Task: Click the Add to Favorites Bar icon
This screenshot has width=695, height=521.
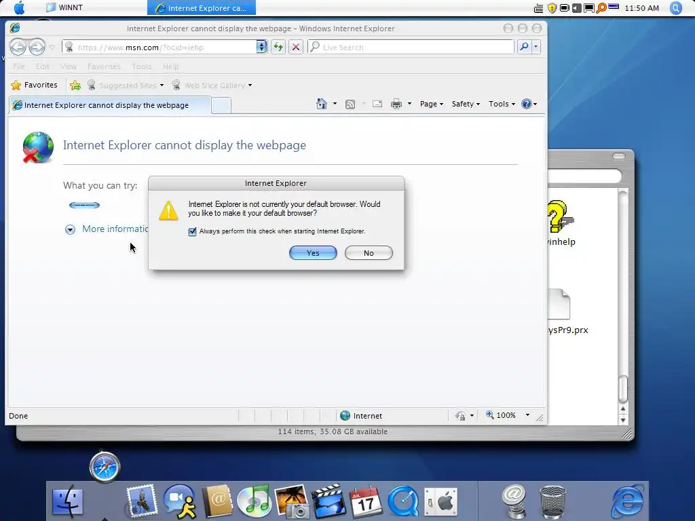Action: point(75,85)
